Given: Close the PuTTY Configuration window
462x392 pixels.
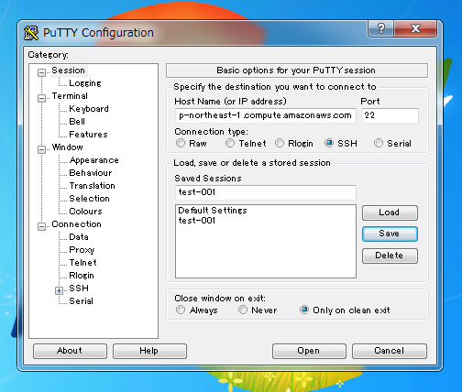Looking at the screenshot, I should tap(415, 28).
